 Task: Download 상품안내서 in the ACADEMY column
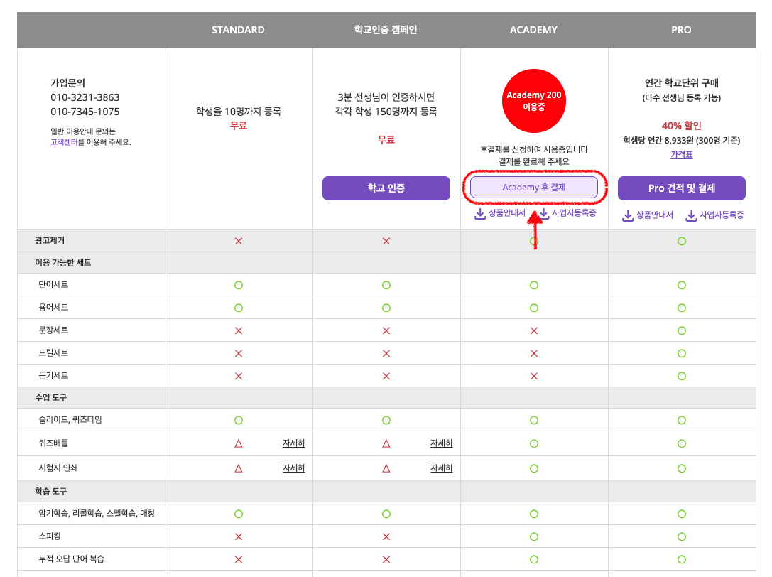tap(500, 213)
